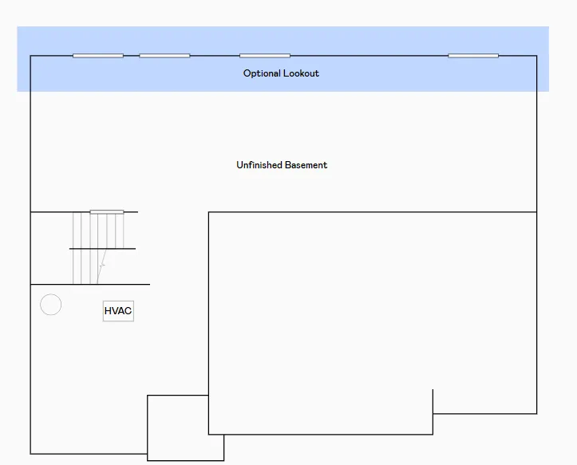Click the Unfinished Basement label
577x465 pixels.
(282, 165)
